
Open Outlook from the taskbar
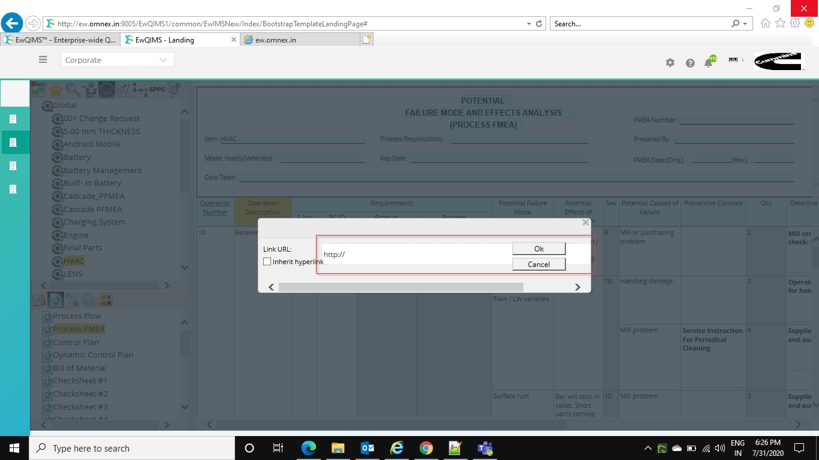click(x=368, y=448)
